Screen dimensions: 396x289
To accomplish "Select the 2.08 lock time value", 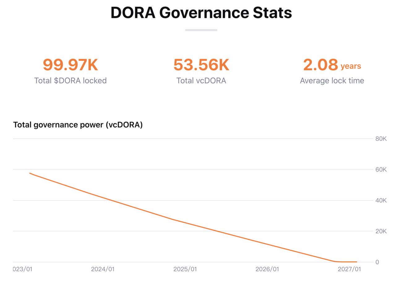I will click(x=320, y=65).
